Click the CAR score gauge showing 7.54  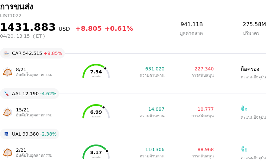click(x=96, y=71)
